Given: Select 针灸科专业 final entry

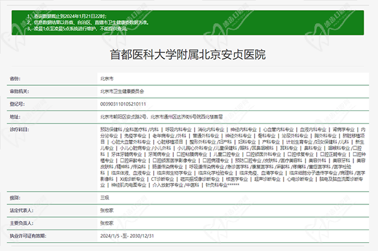Looking at the screenshot, I should pos(217,185).
